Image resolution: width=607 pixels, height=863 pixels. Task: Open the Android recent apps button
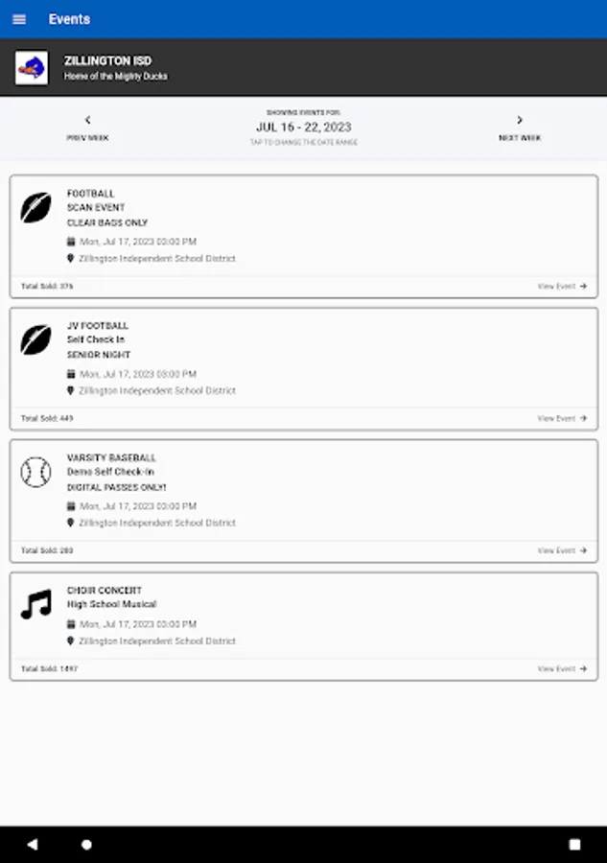pyautogui.click(x=574, y=845)
